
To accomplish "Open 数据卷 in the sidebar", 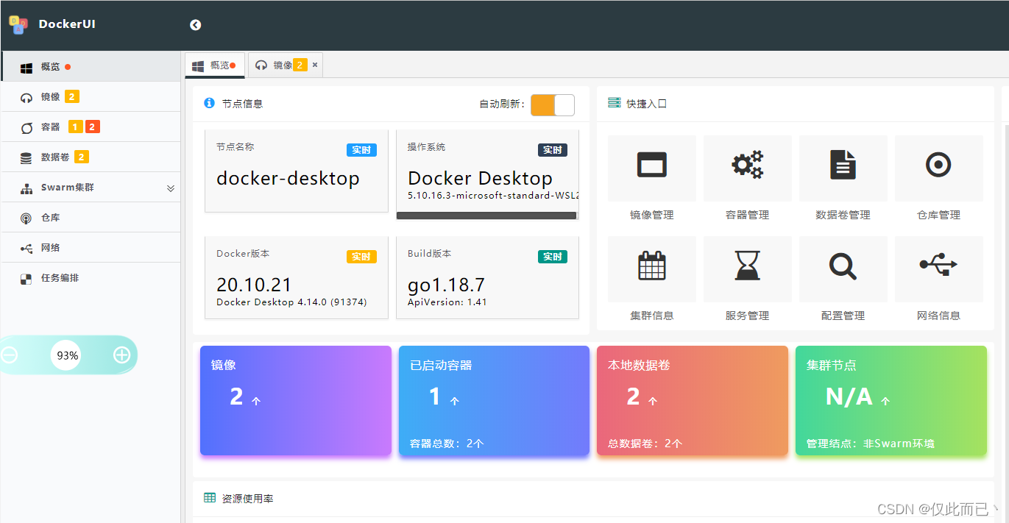I will [91, 157].
